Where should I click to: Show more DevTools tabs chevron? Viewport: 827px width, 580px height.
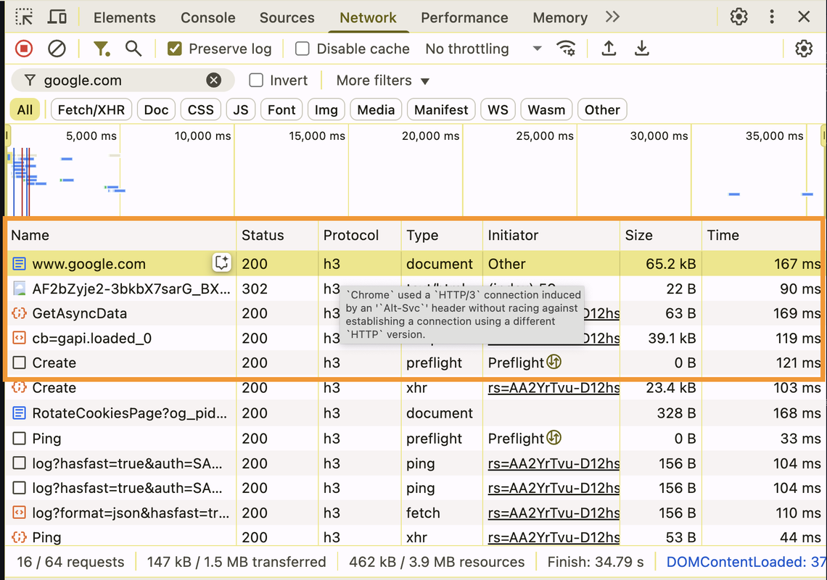point(612,17)
